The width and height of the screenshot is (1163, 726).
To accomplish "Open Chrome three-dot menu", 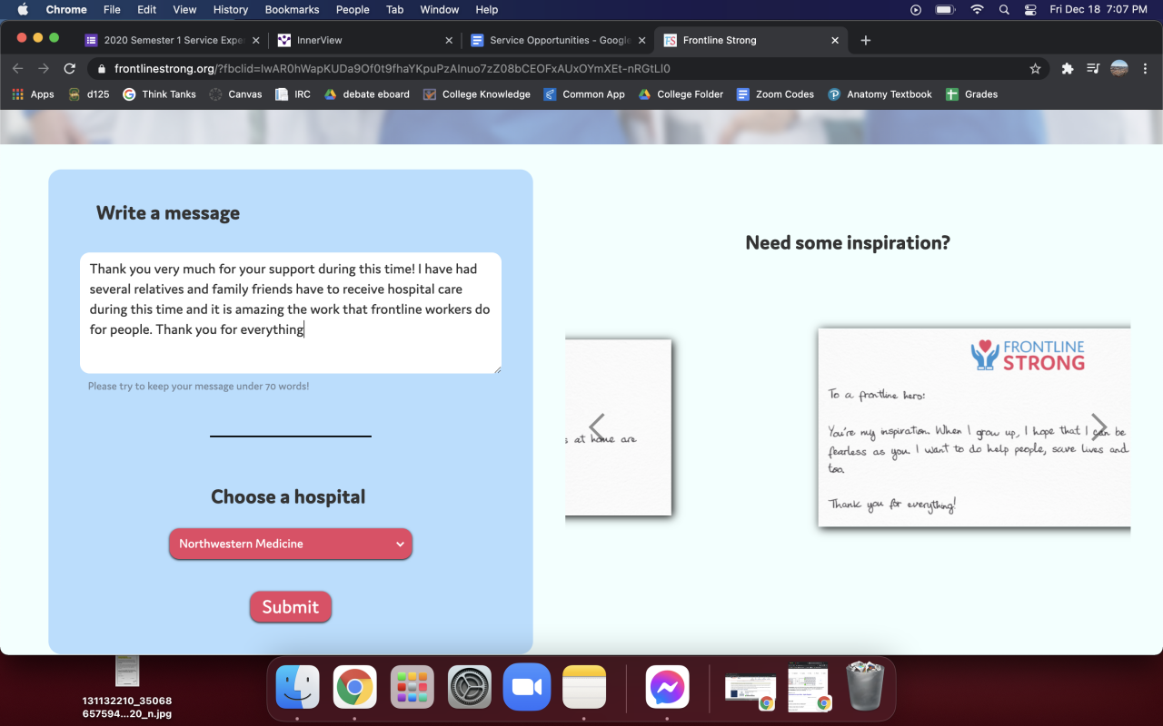I will coord(1145,68).
